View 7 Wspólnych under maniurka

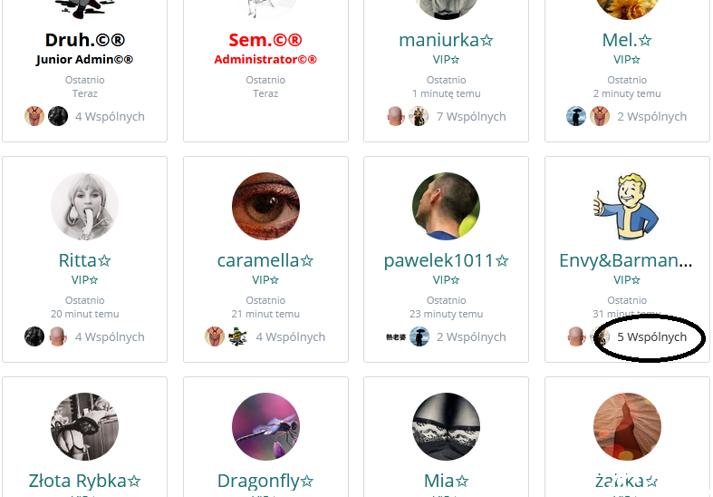tap(471, 116)
